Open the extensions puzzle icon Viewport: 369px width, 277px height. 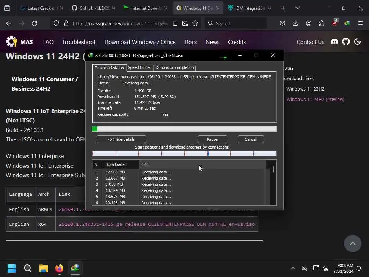(x=321, y=23)
